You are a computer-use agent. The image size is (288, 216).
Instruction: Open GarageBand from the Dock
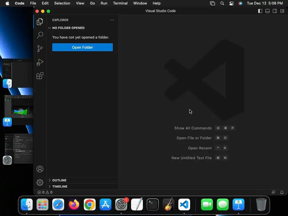[168, 204]
